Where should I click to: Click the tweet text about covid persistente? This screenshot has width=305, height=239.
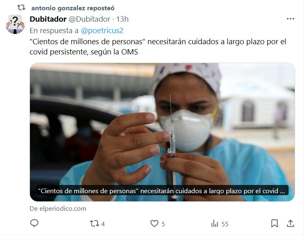click(158, 47)
